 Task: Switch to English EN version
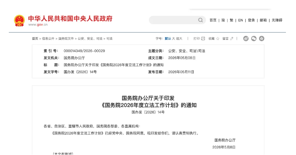[241, 20]
